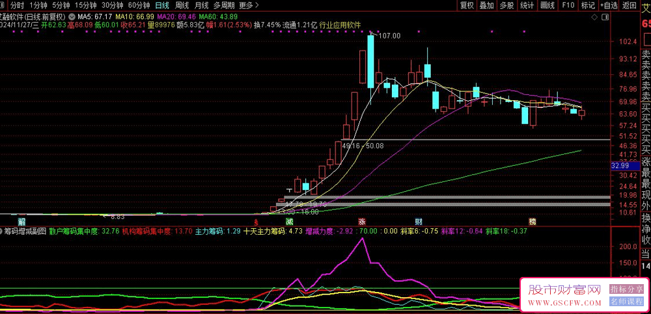Image resolution: width=651 pixels, height=314 pixels.
Task: Click the 机构筹码集中度: 13.70 value
Action: click(157, 231)
